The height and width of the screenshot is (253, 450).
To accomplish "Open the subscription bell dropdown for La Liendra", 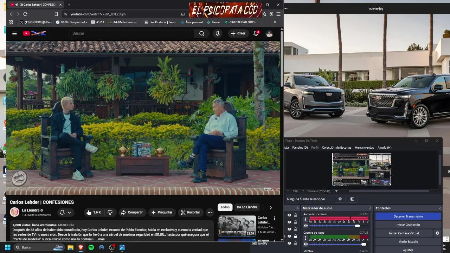I will pos(66,212).
